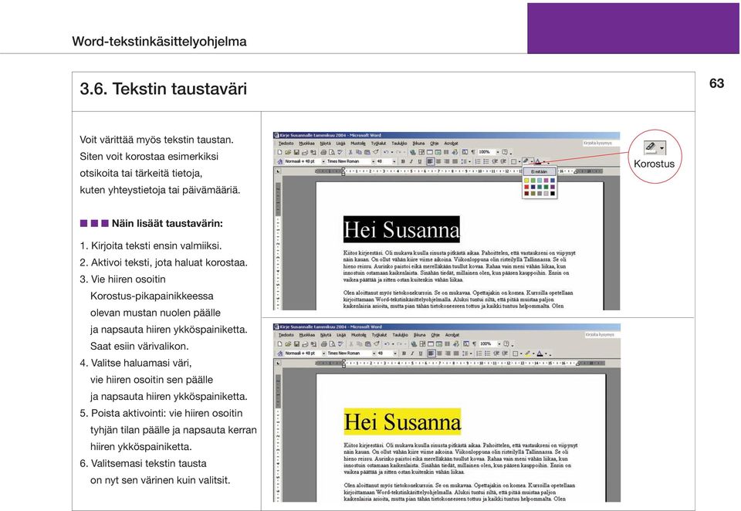Image resolution: width=741 pixels, height=511 pixels.
Task: Click the Spelling check icon in lower Word window
Action: tap(340, 343)
